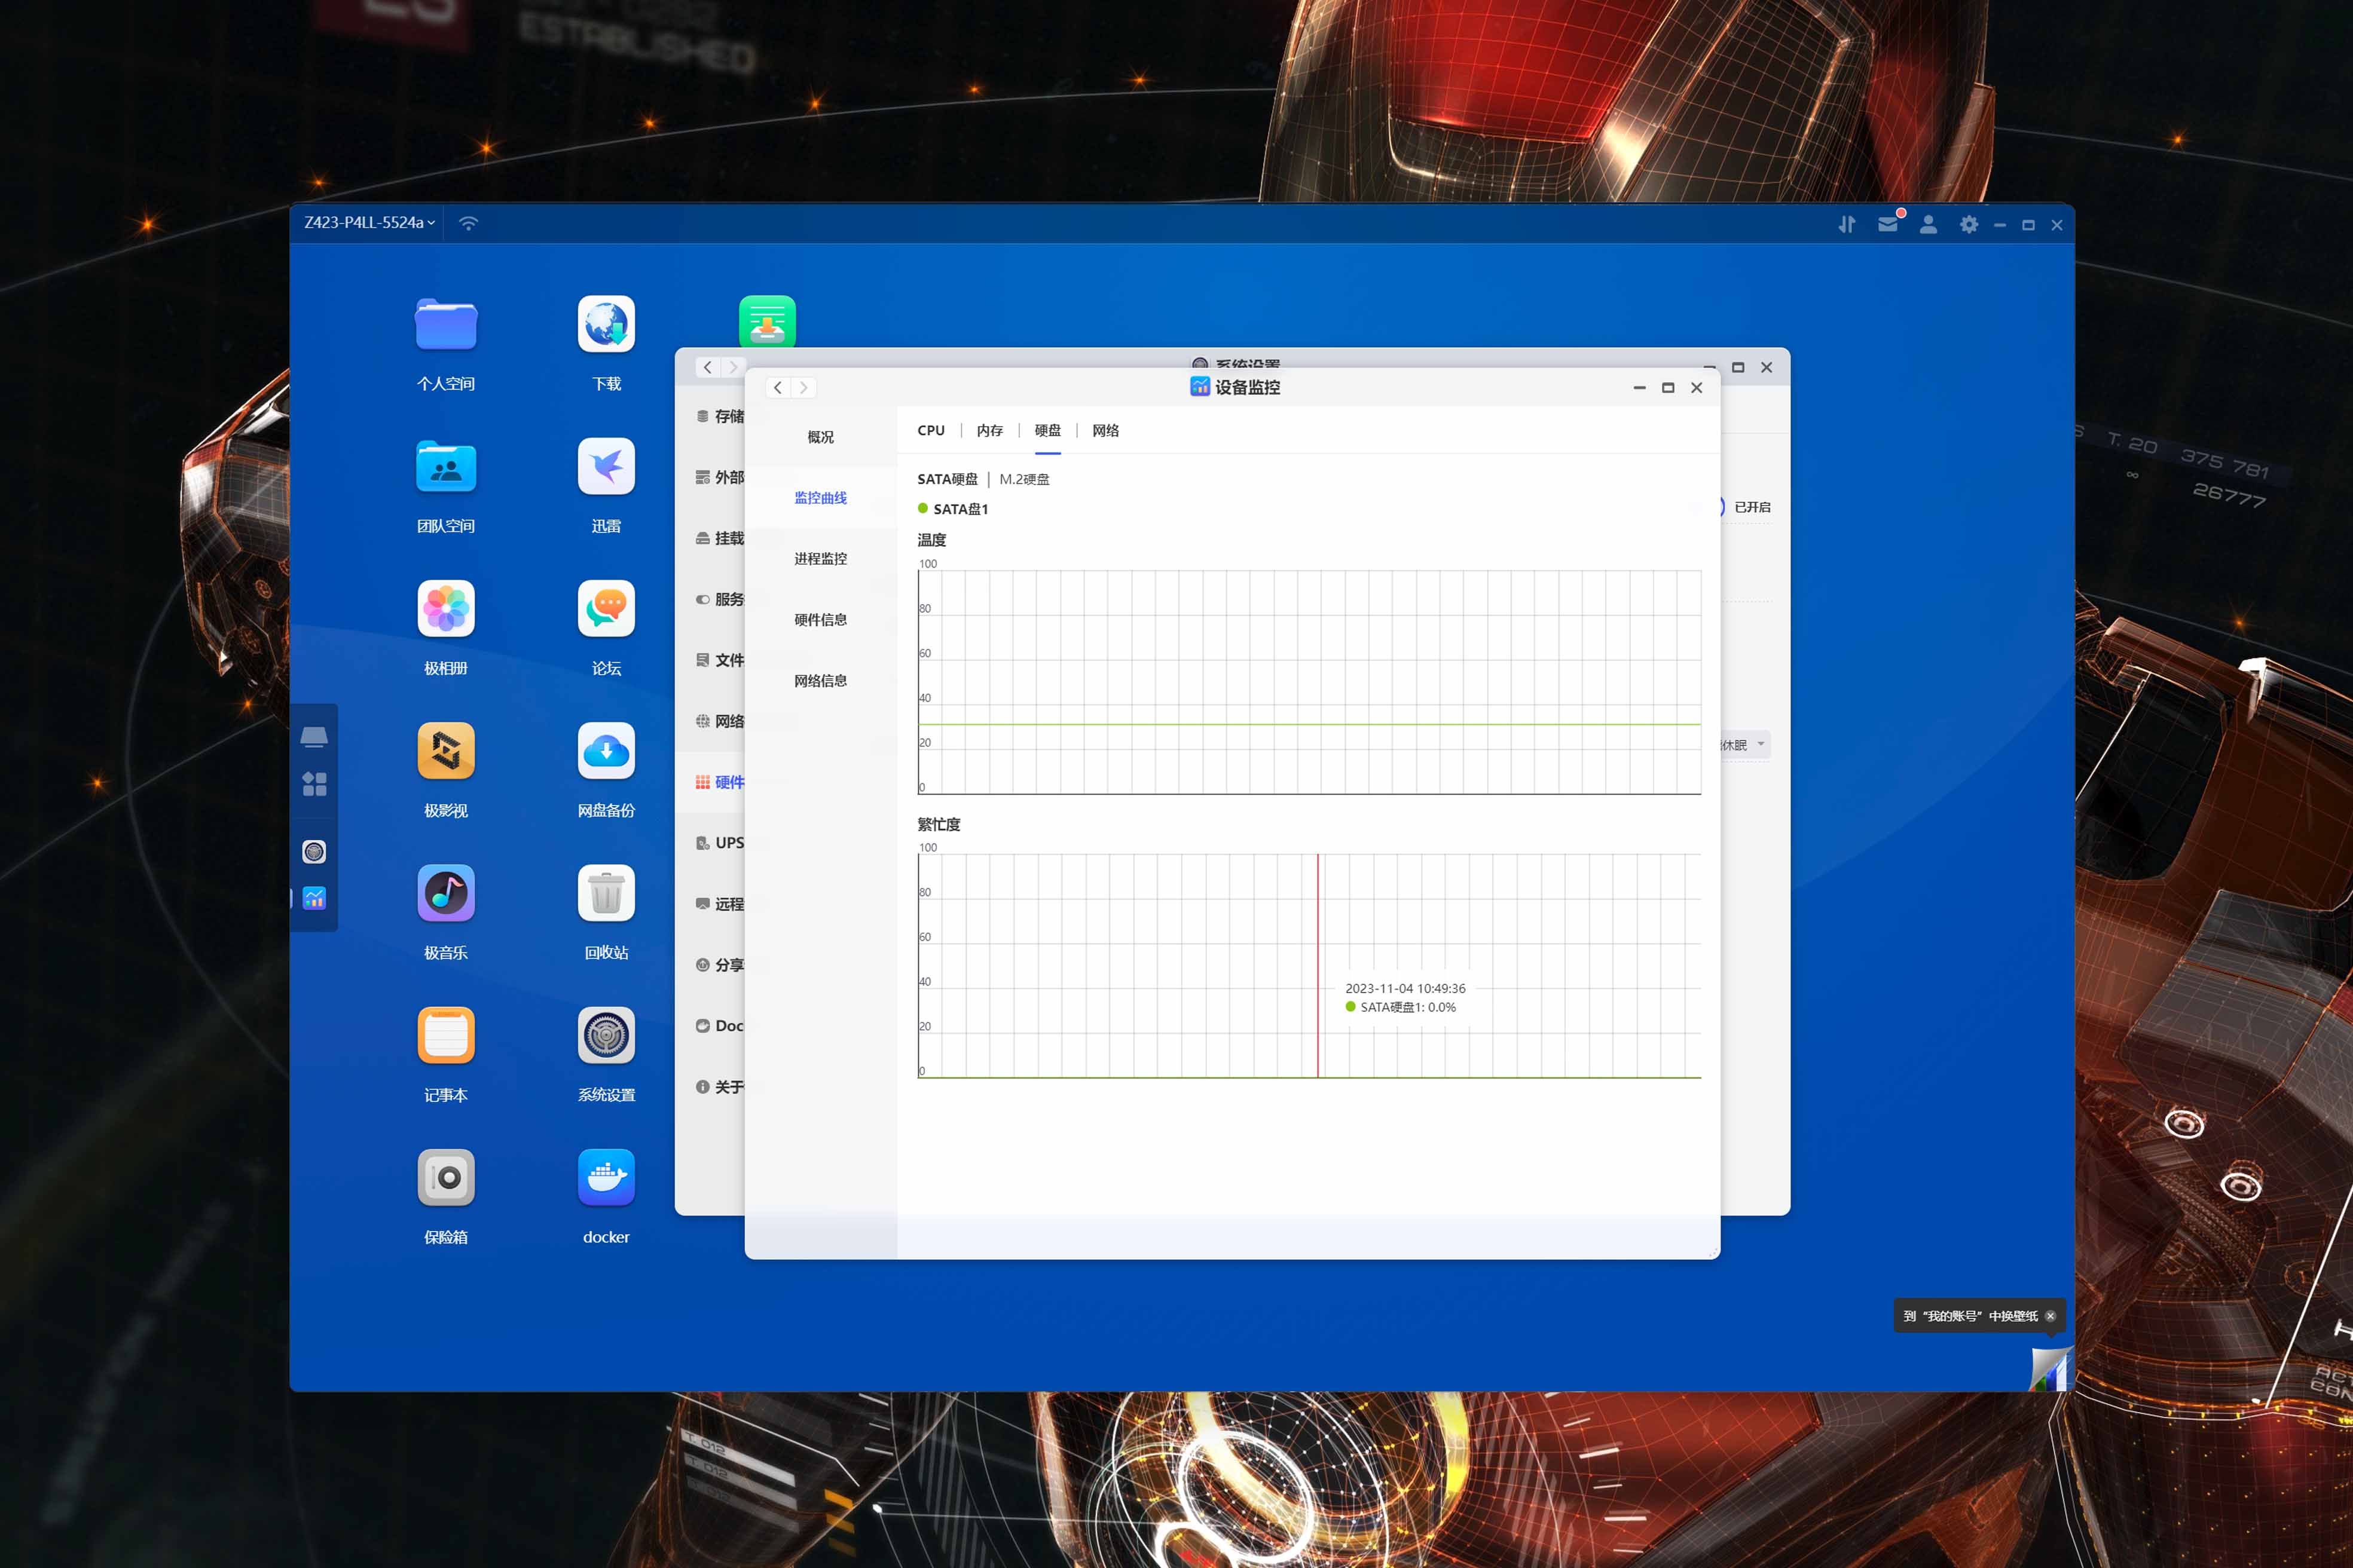Open the 系统设置 desktop icon
2353x1568 pixels.
point(606,1035)
